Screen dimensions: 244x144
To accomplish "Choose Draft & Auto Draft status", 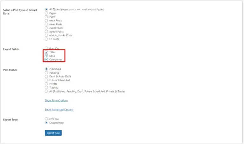I will 46,77.
